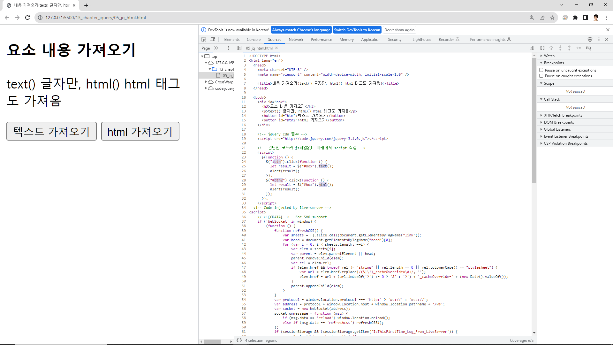Hide the file navigator sidebar

(x=239, y=48)
